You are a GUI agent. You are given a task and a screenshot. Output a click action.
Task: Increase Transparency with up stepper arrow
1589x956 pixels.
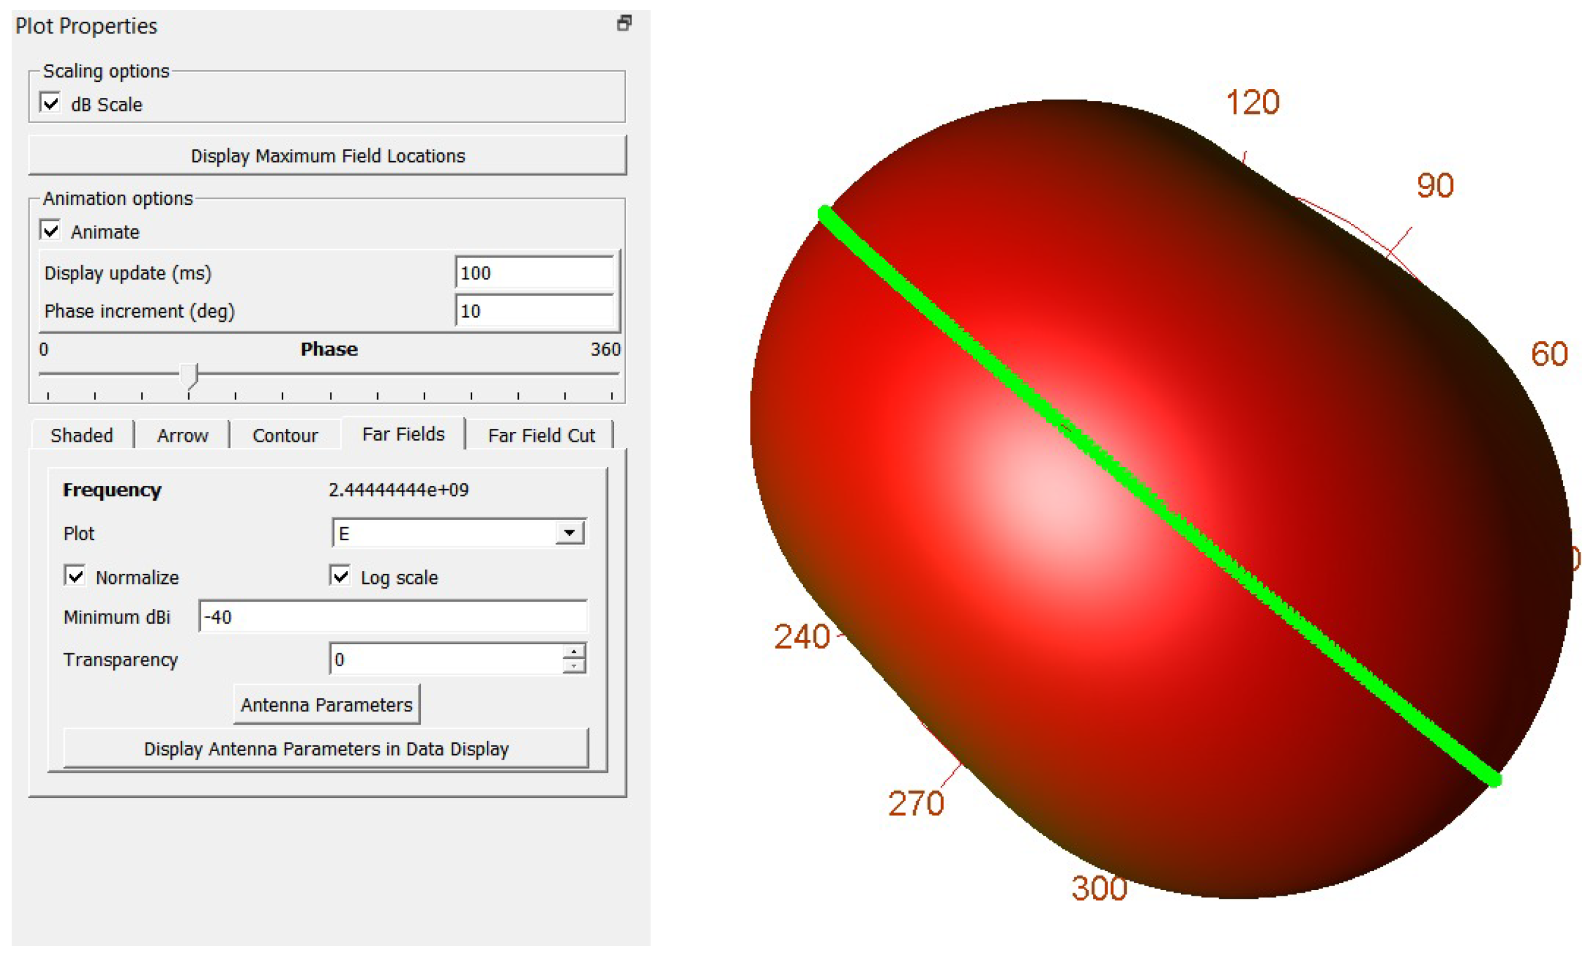click(x=573, y=651)
